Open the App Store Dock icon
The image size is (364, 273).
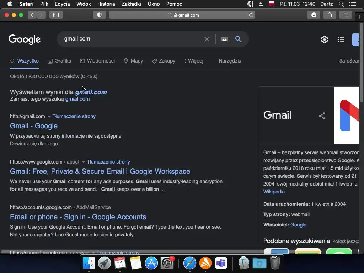tap(151, 263)
